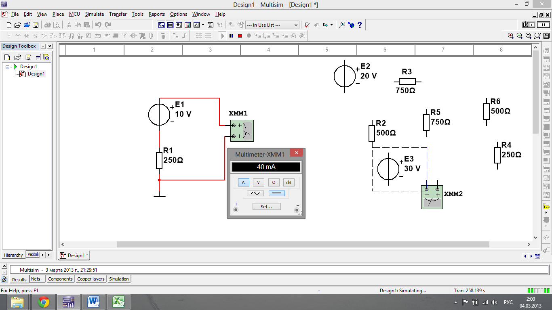Click the Print icon in main toolbar
The image size is (552, 310).
pos(48,25)
